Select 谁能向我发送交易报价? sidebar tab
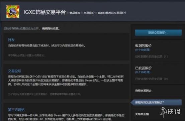 (156, 102)
